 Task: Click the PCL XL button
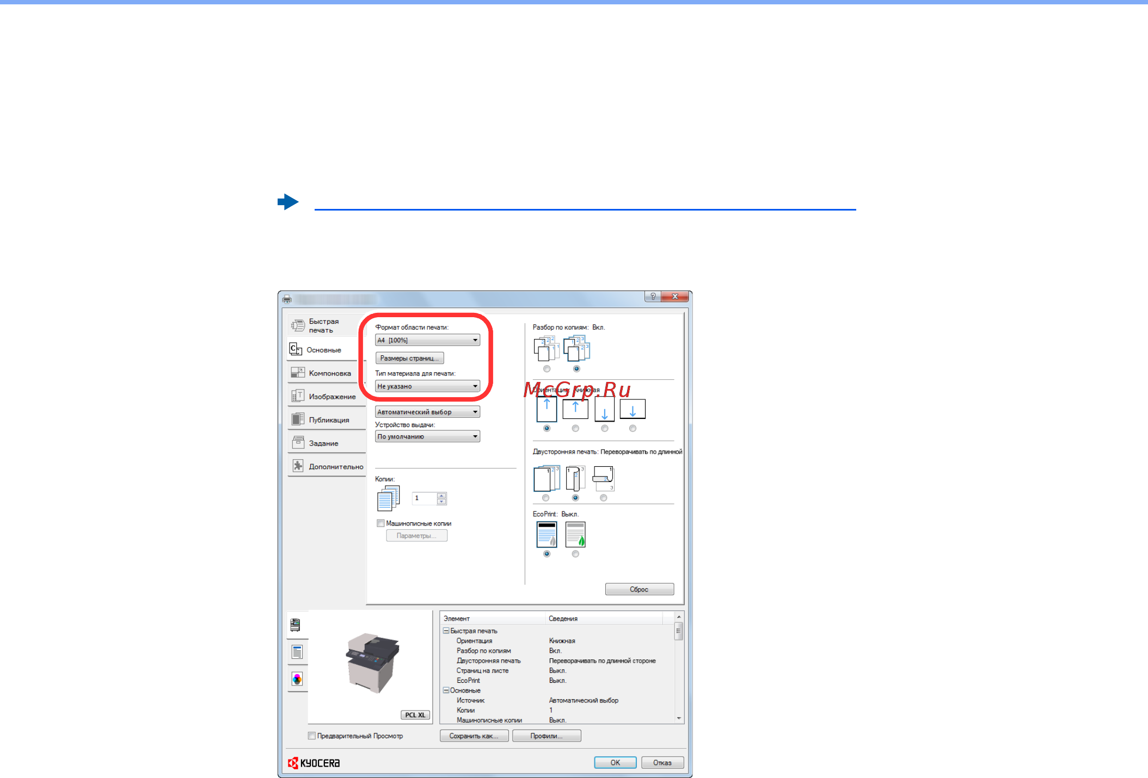415,715
